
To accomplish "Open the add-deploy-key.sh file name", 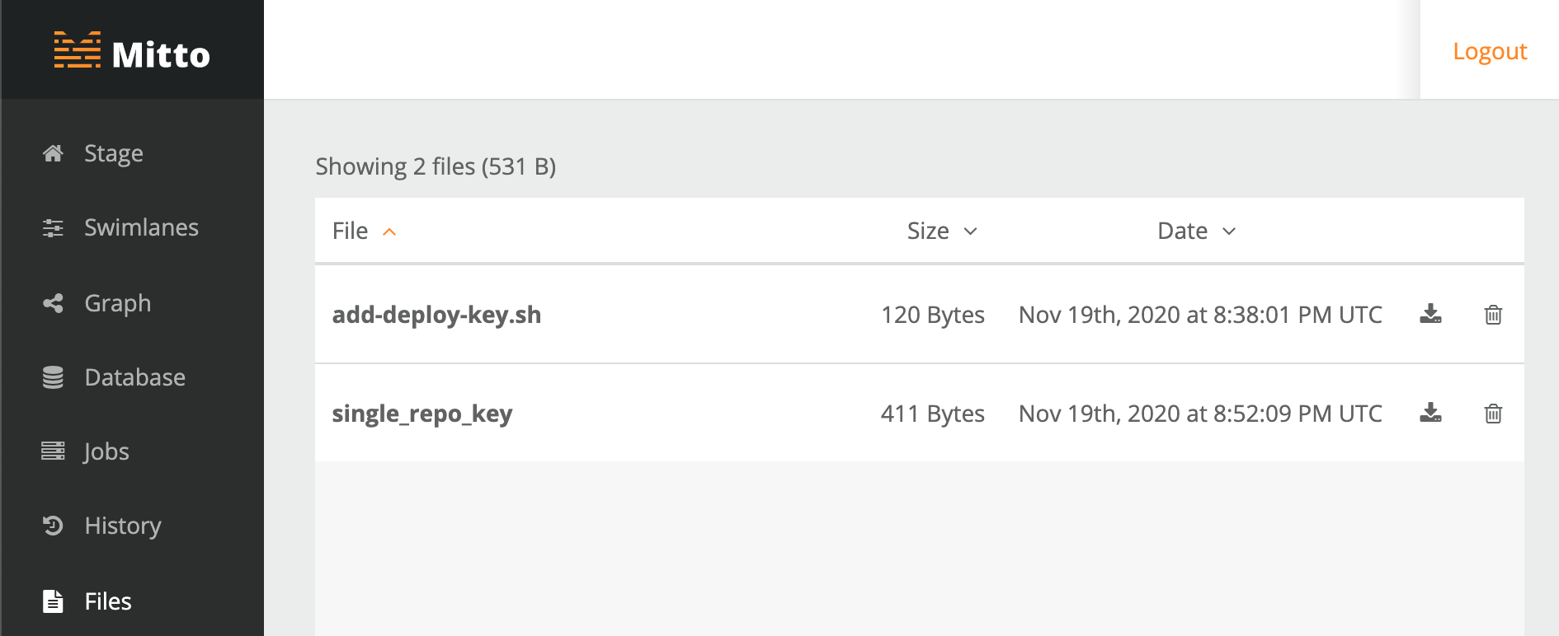I will tap(436, 315).
